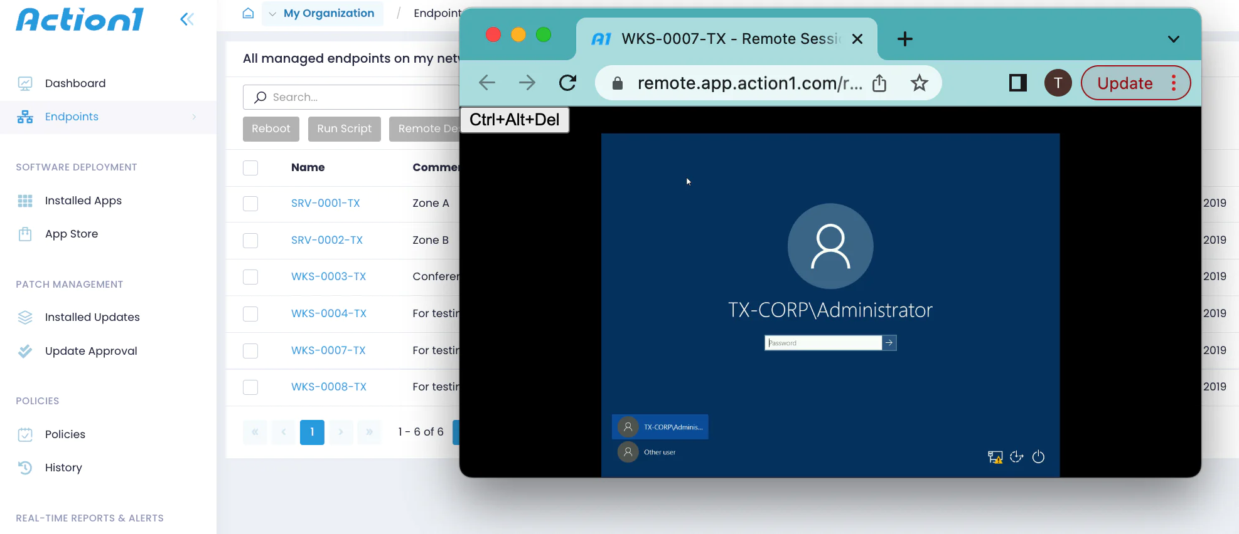Select TX-CORP\Administrator user tile
This screenshot has width=1239, height=534.
(x=660, y=427)
